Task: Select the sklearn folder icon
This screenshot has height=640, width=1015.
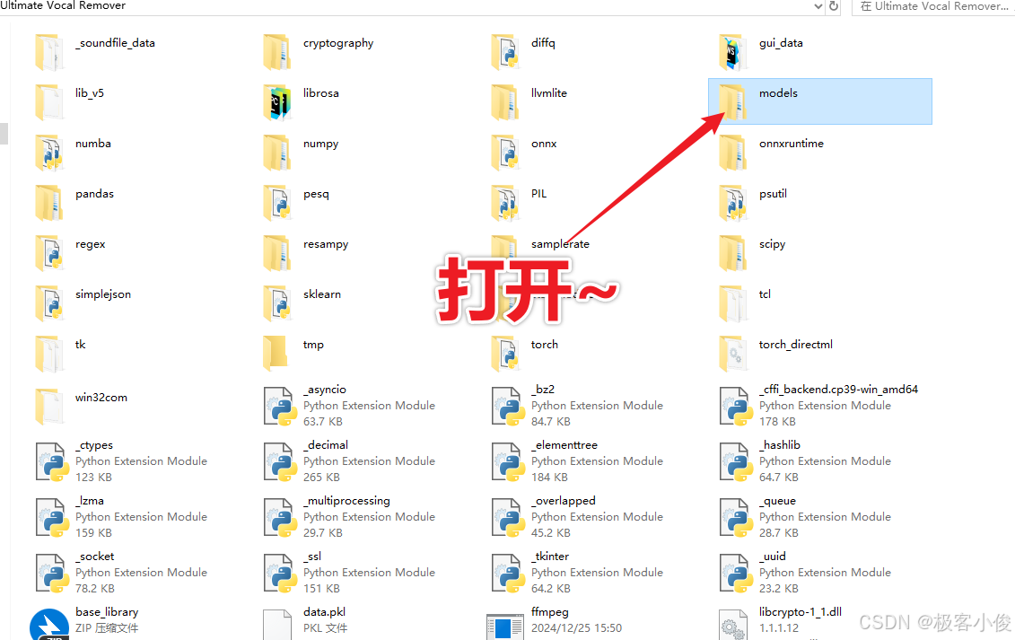Action: (x=277, y=302)
